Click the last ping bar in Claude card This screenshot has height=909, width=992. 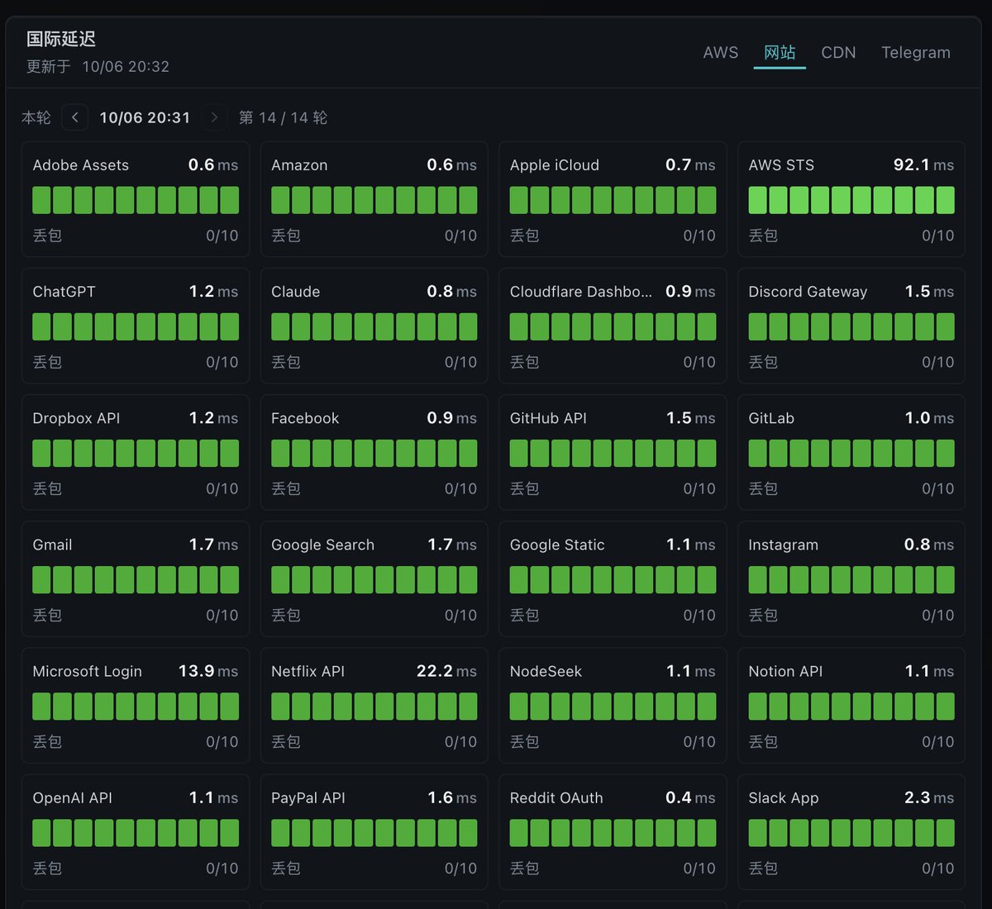click(468, 326)
